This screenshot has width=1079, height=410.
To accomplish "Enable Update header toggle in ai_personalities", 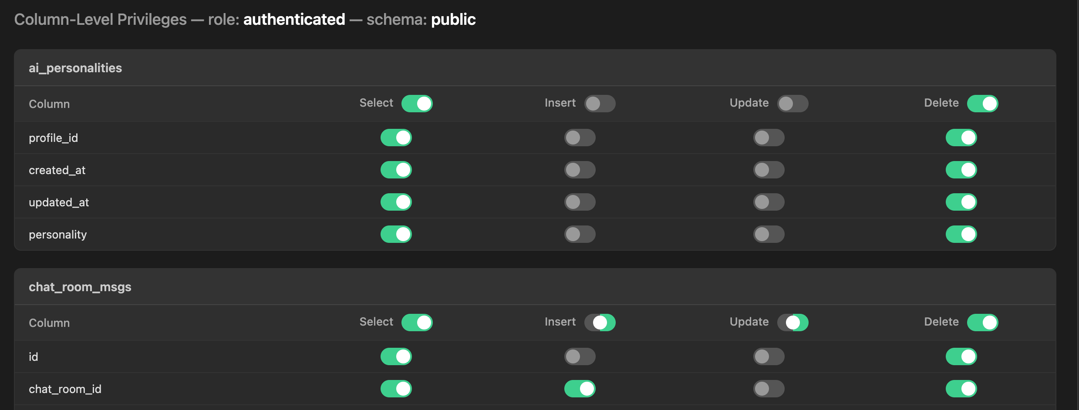I will pyautogui.click(x=793, y=103).
